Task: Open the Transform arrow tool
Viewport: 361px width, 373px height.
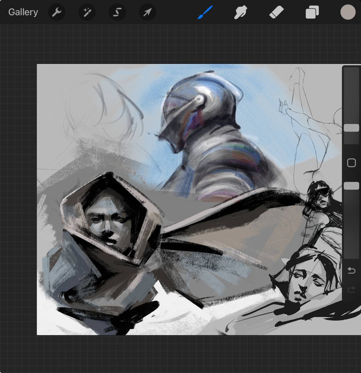Action: pos(147,12)
